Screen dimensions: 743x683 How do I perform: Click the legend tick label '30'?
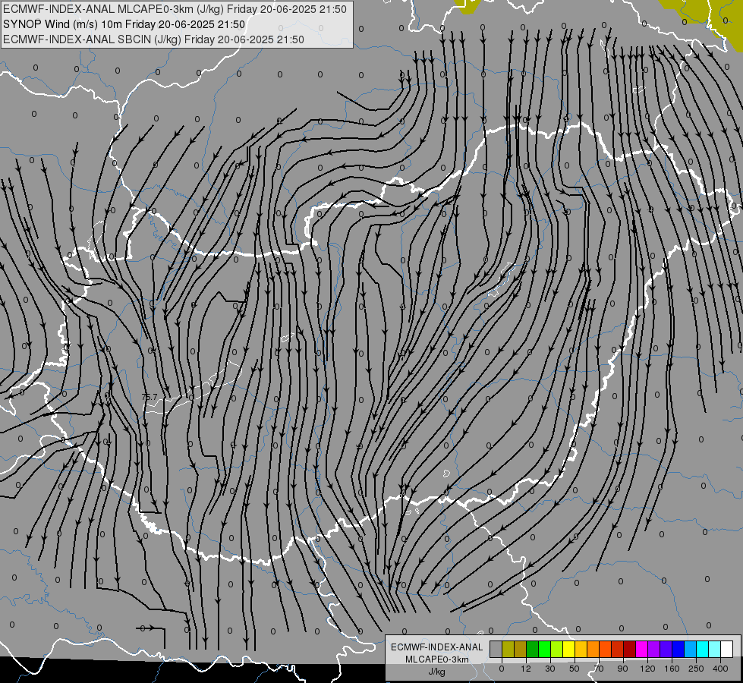550,669
